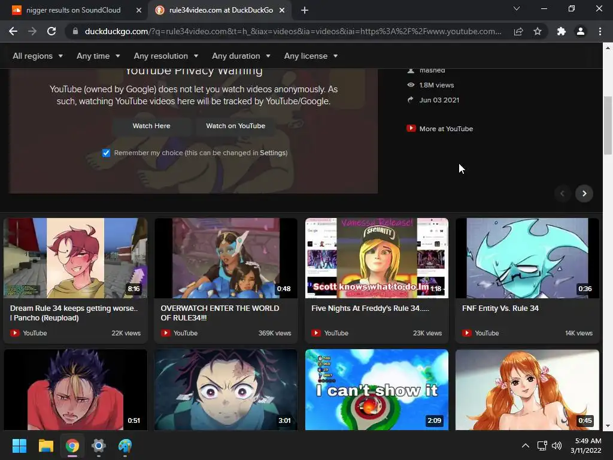Screen dimensions: 613x460
Task: Click the scrollbar up arrow
Action: (x=608, y=48)
